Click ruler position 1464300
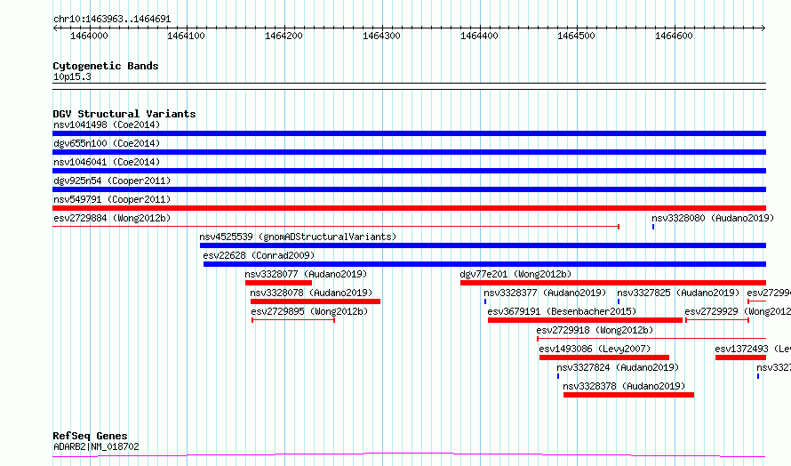The width and height of the screenshot is (791, 466). point(382,36)
